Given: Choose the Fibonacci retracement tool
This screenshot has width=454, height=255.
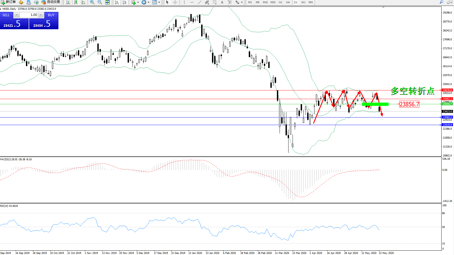Looking at the screenshot, I should [x=215, y=2].
